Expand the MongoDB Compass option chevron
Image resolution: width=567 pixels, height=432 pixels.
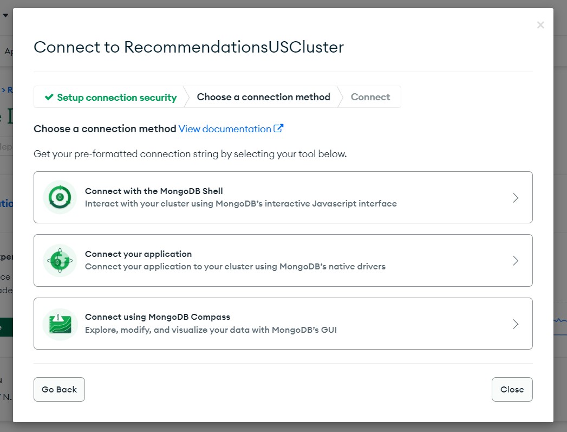[516, 324]
